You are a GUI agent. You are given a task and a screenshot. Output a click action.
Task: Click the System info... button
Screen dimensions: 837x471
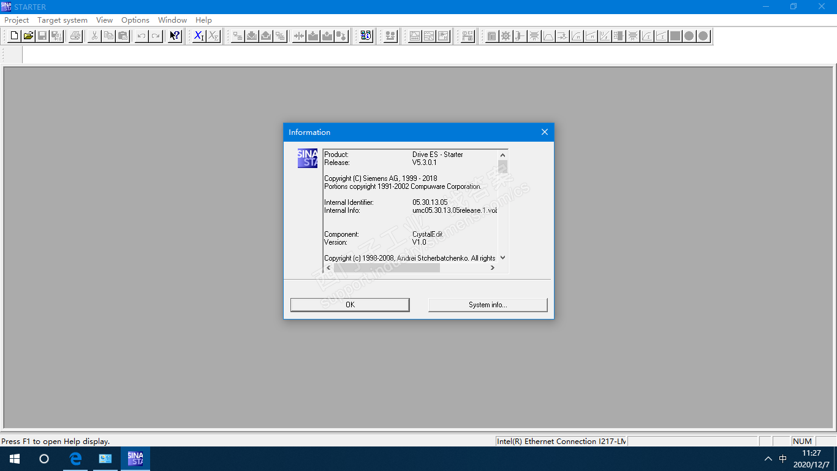click(x=488, y=305)
